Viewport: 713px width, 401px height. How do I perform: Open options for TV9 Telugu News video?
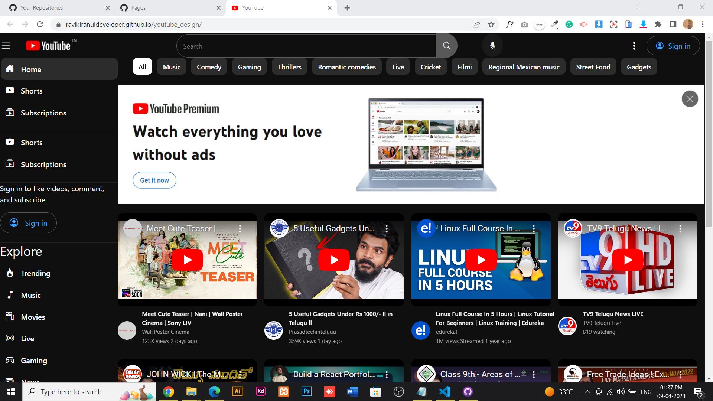tap(680, 228)
